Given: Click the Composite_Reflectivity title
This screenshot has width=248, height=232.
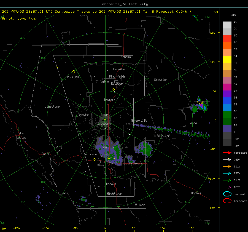Looking at the screenshot, I should (124, 4).
